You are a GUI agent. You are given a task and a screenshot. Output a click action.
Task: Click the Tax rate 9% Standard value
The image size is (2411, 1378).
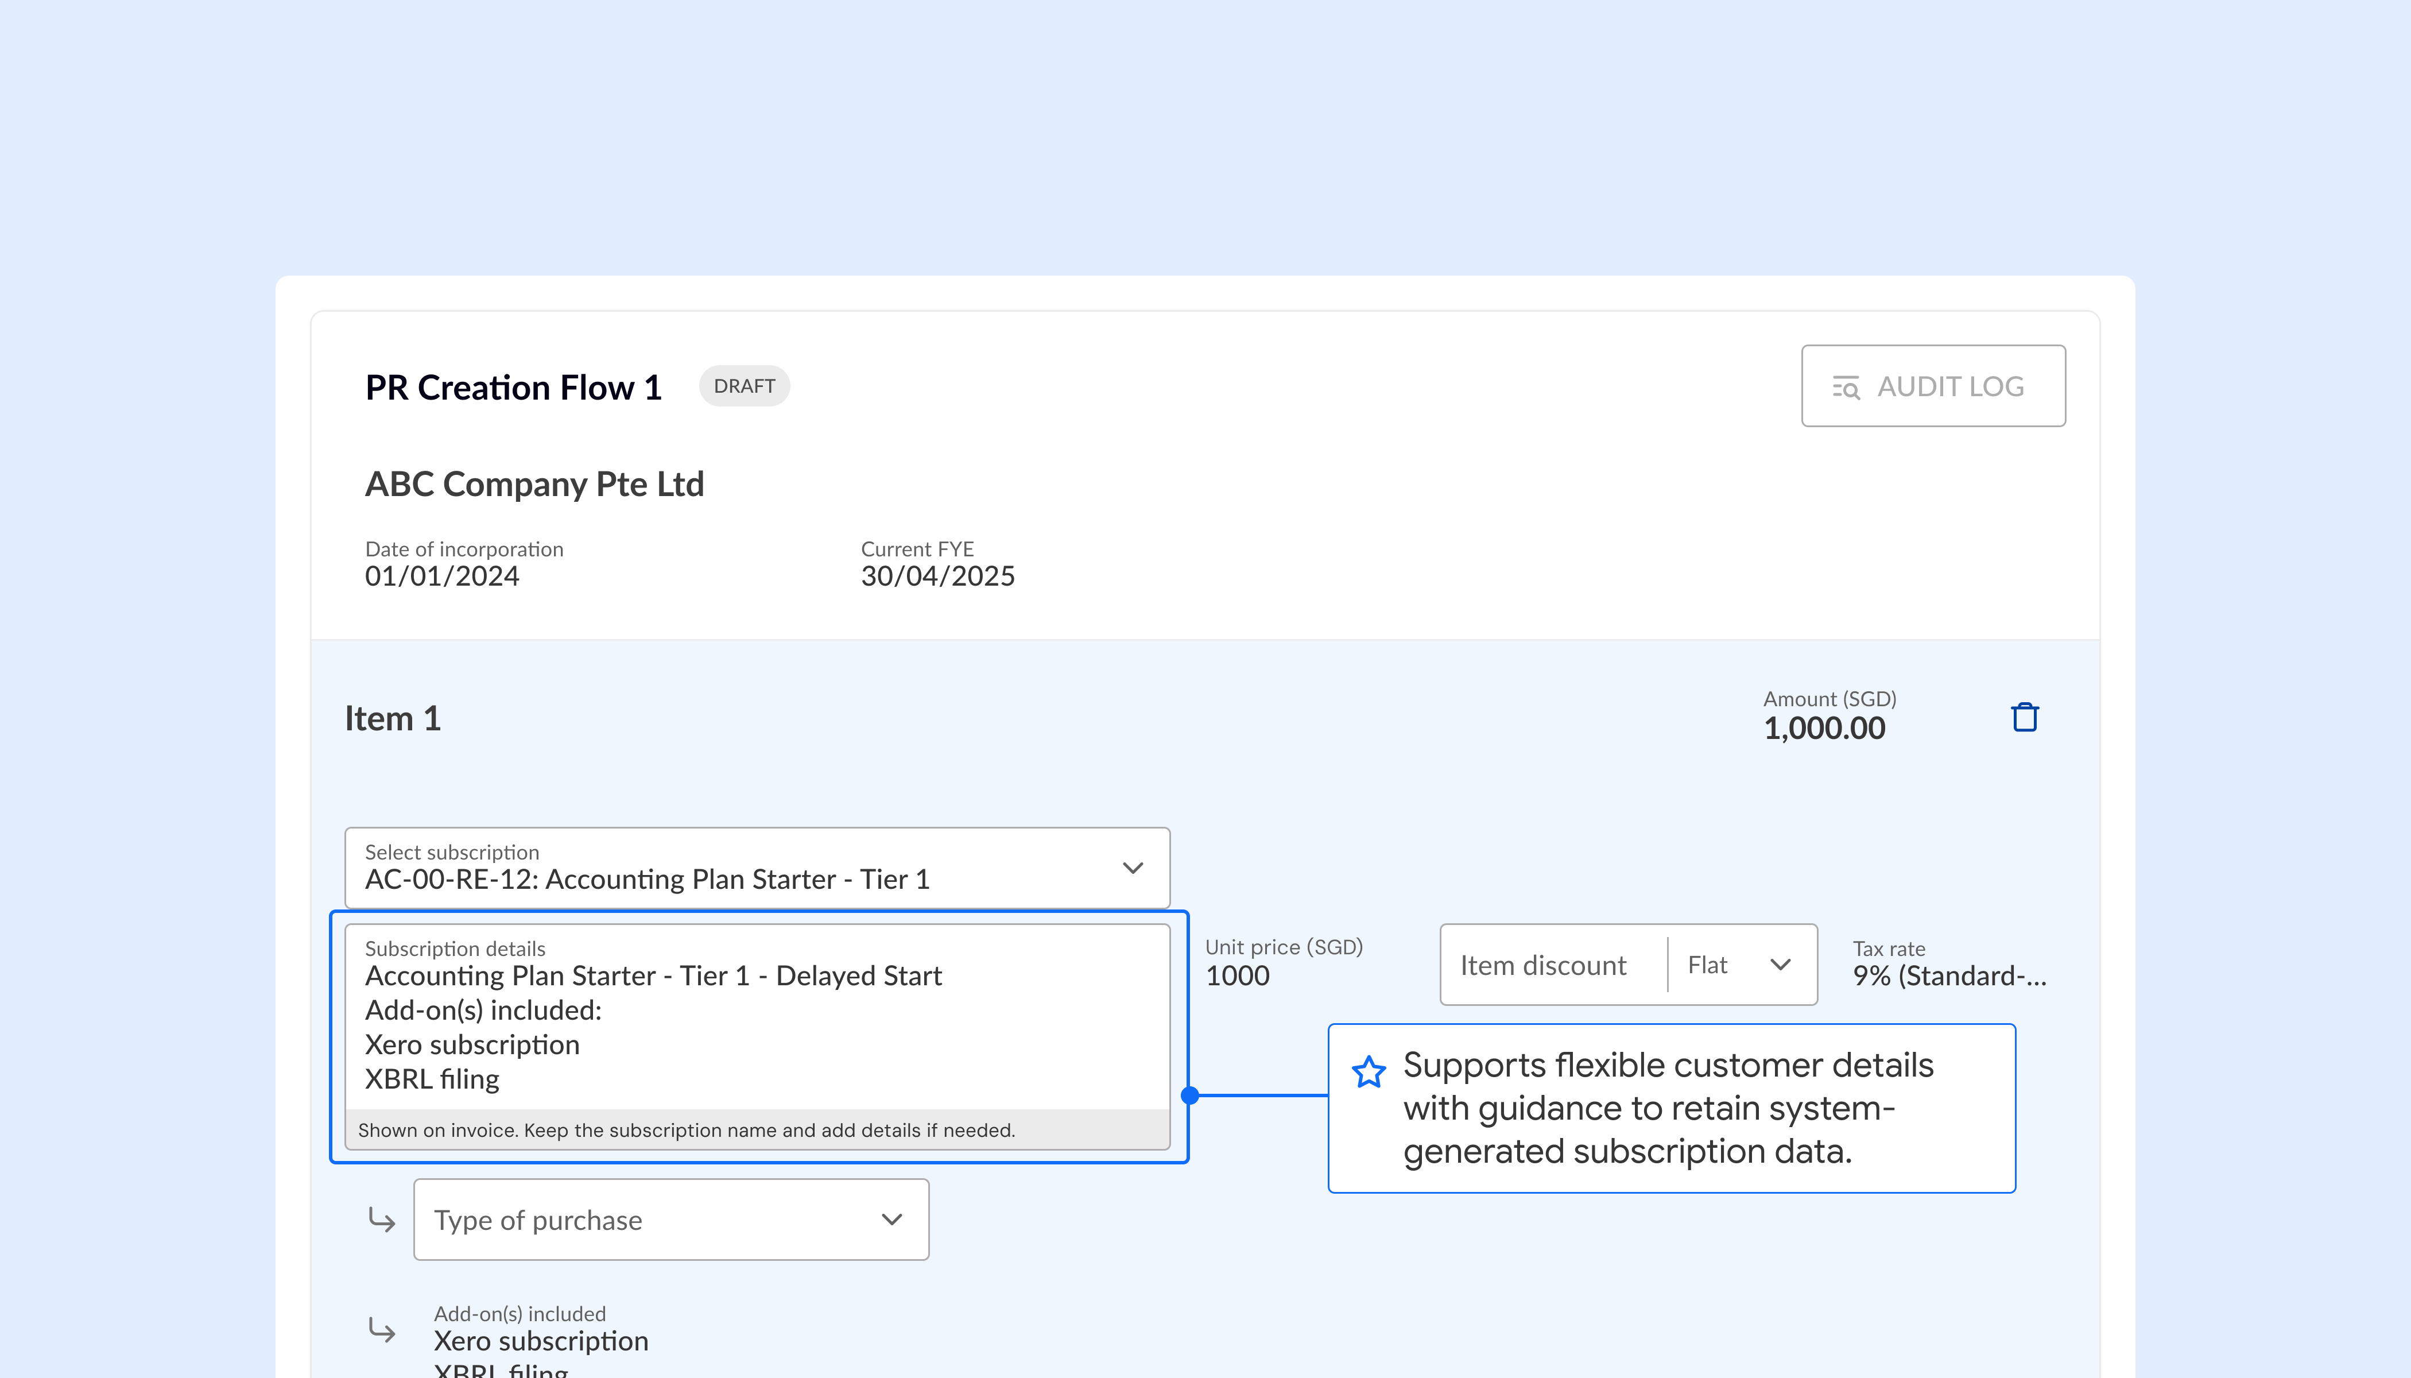pyautogui.click(x=1948, y=976)
